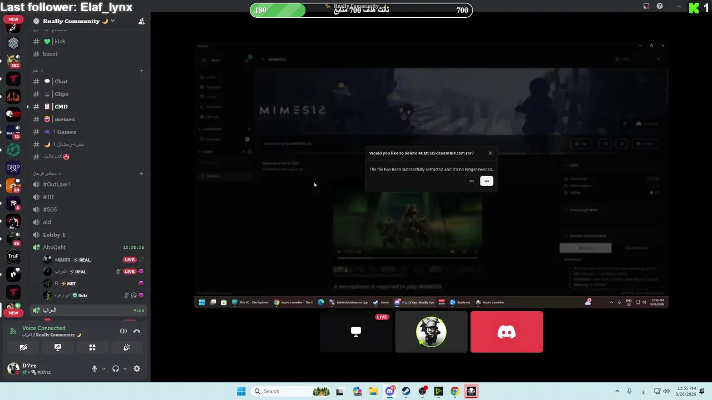The image size is (712, 400).
Task: Select the LIVE screen share tile
Action: click(356, 332)
